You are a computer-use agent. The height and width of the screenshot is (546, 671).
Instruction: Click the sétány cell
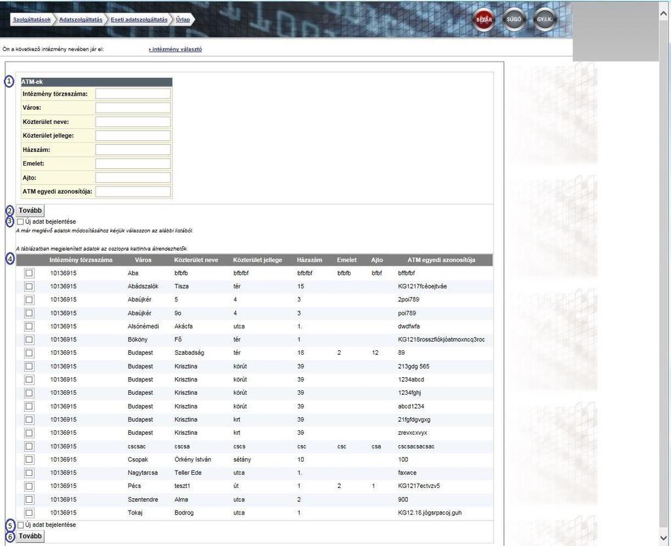242,460
